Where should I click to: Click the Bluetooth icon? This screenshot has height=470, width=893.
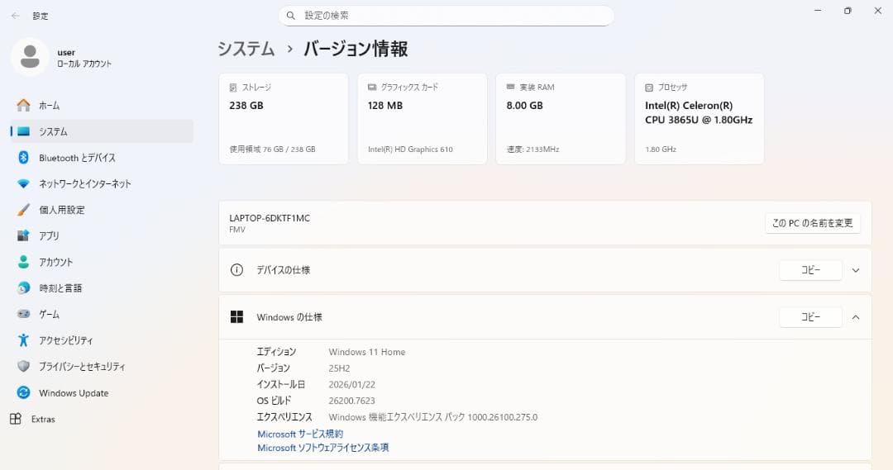point(23,158)
